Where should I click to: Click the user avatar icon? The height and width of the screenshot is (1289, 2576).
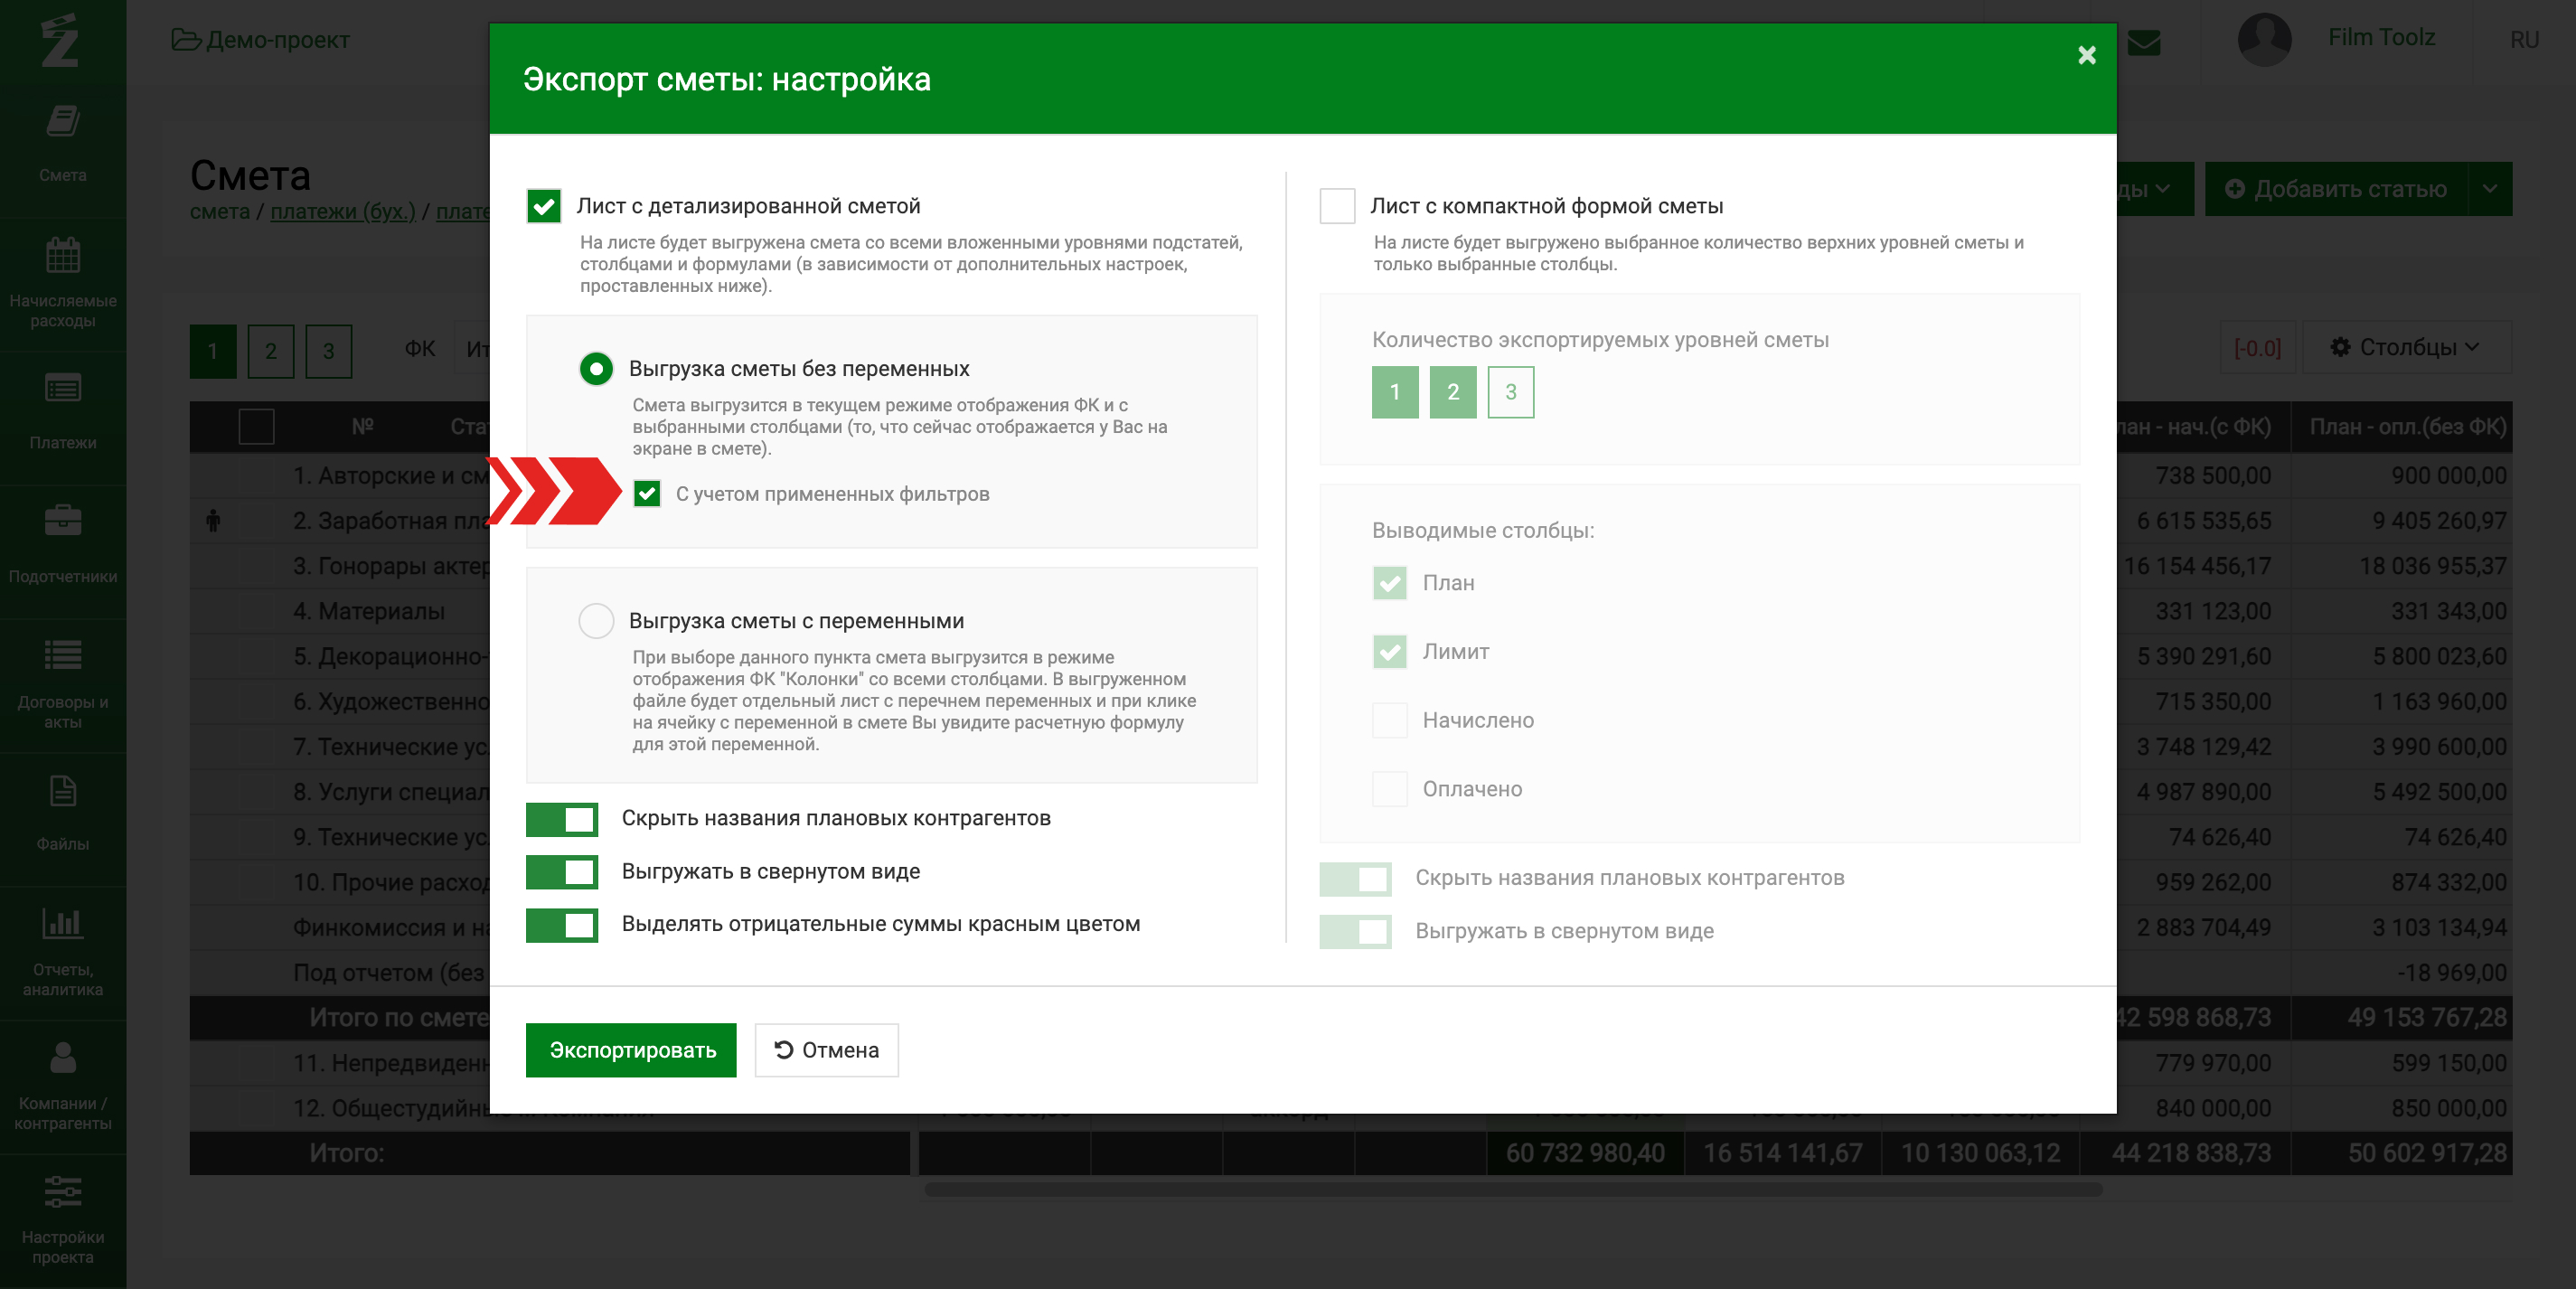pos(2264,40)
